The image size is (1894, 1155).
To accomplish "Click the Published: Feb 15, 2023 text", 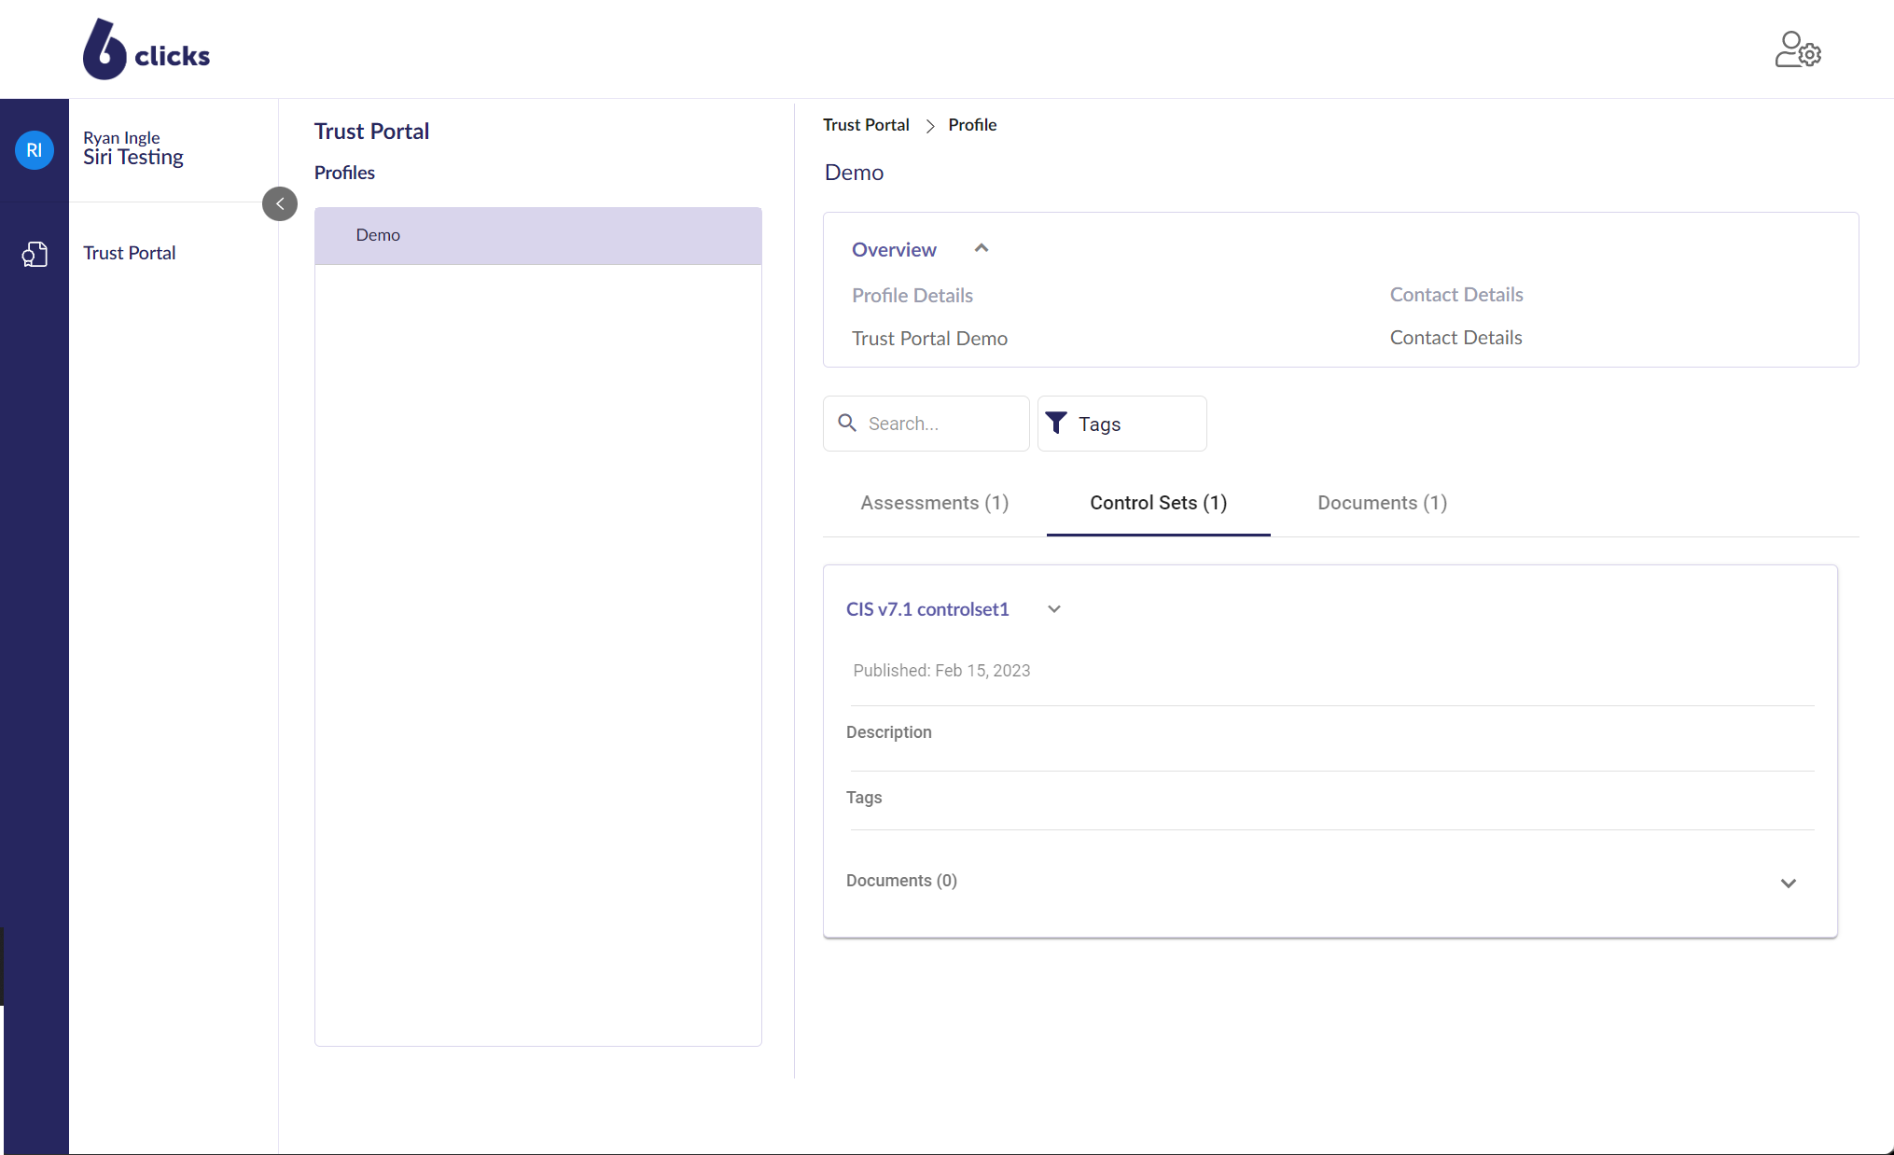I will pos(941,670).
